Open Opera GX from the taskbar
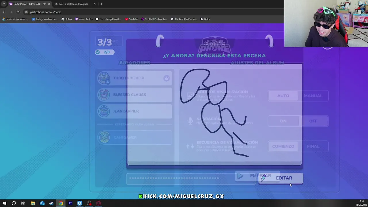 pyautogui.click(x=99, y=203)
